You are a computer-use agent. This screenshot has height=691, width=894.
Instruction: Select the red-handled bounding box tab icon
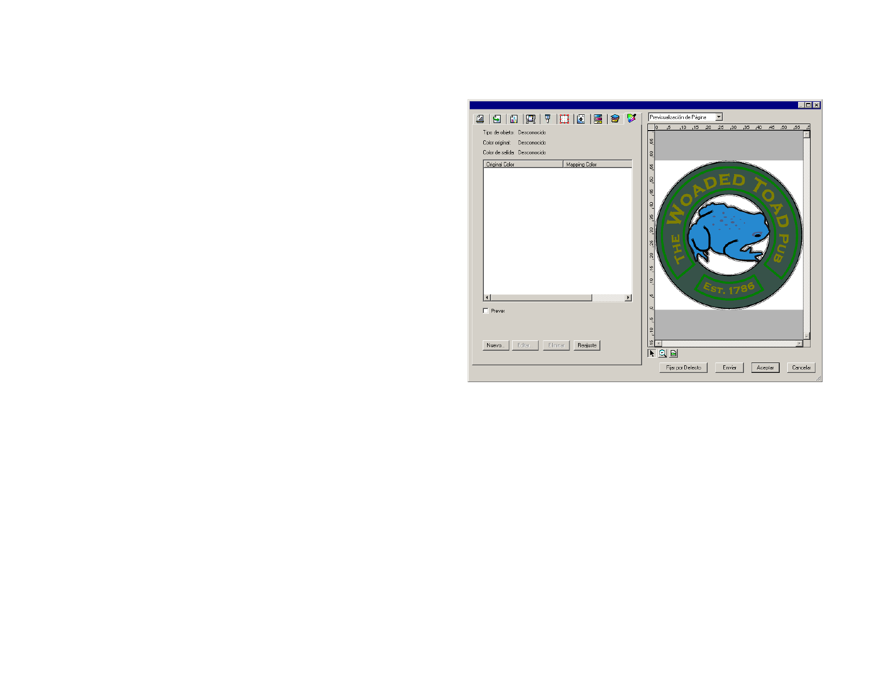(x=564, y=119)
